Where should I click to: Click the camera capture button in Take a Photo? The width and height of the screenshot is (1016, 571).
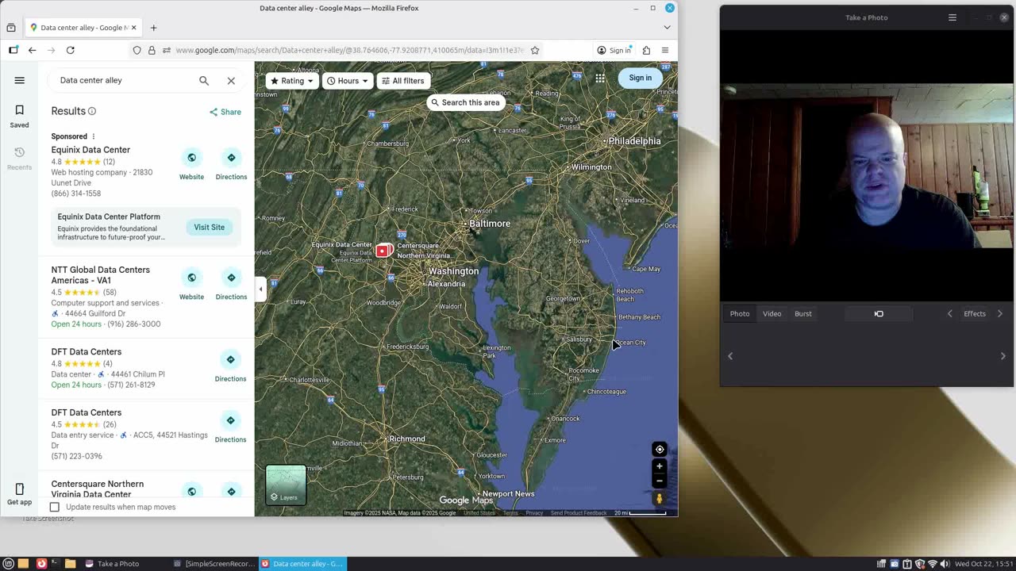click(879, 313)
